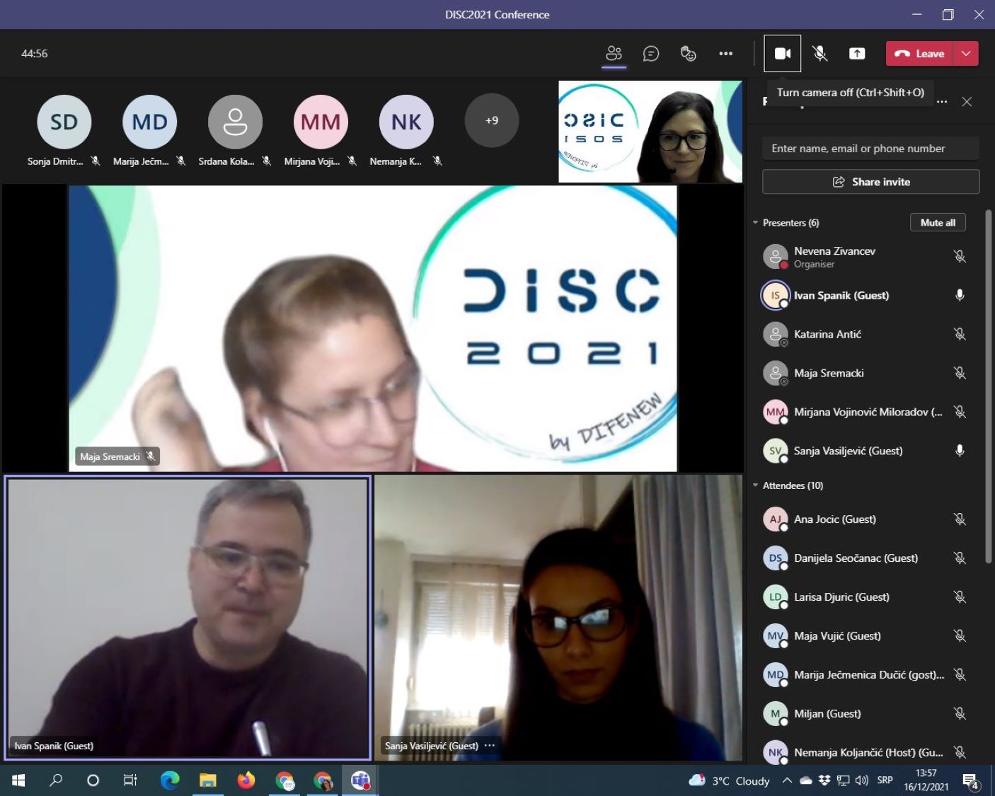Unmute the microphone in meeting toolbar
Image resolution: width=995 pixels, height=796 pixels.
819,54
